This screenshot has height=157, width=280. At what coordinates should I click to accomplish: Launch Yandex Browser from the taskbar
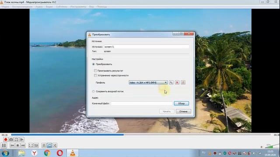click(x=34, y=153)
